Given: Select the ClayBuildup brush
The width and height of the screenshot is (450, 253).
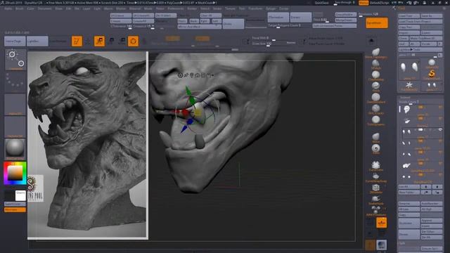Looking at the screenshot, I should coord(375,76).
